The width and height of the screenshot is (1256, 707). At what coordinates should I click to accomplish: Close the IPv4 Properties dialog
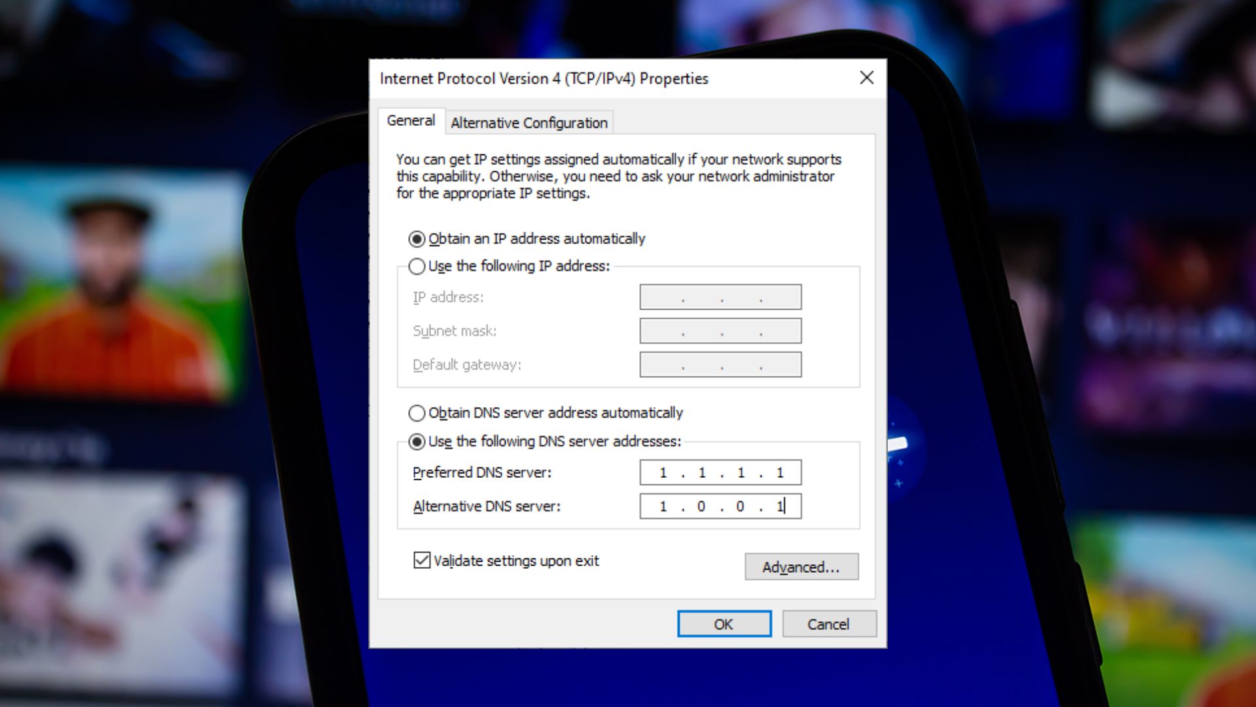point(867,78)
